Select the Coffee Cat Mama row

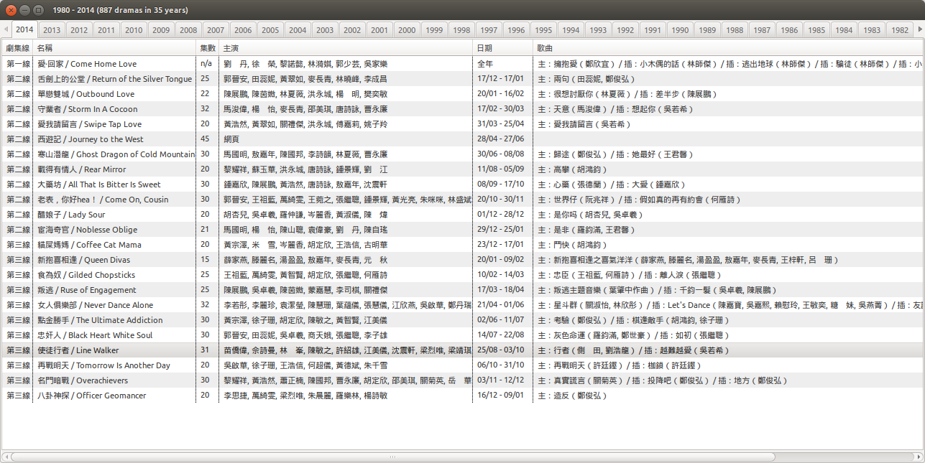pos(462,245)
